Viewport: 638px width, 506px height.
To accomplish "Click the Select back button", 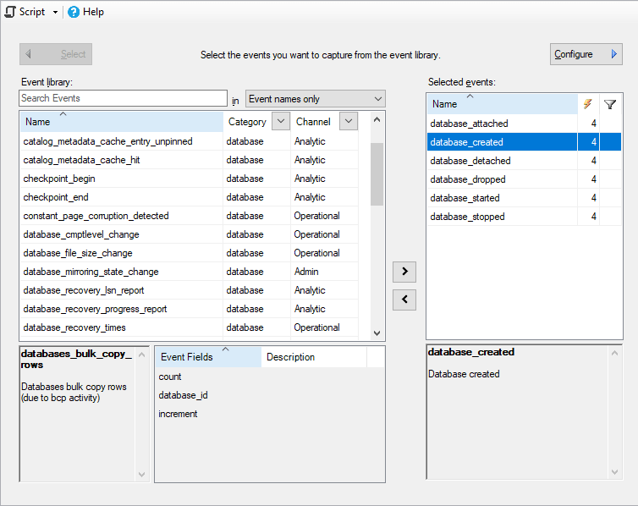I will 56,54.
